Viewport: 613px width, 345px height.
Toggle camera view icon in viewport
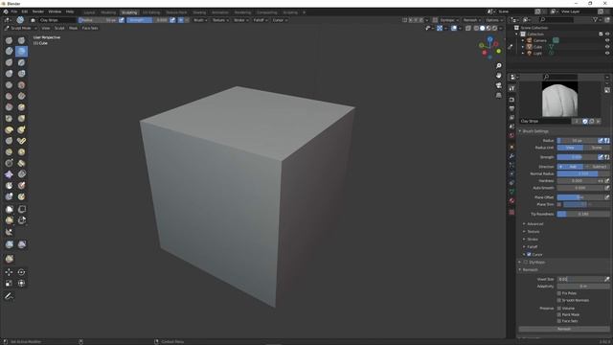498,85
